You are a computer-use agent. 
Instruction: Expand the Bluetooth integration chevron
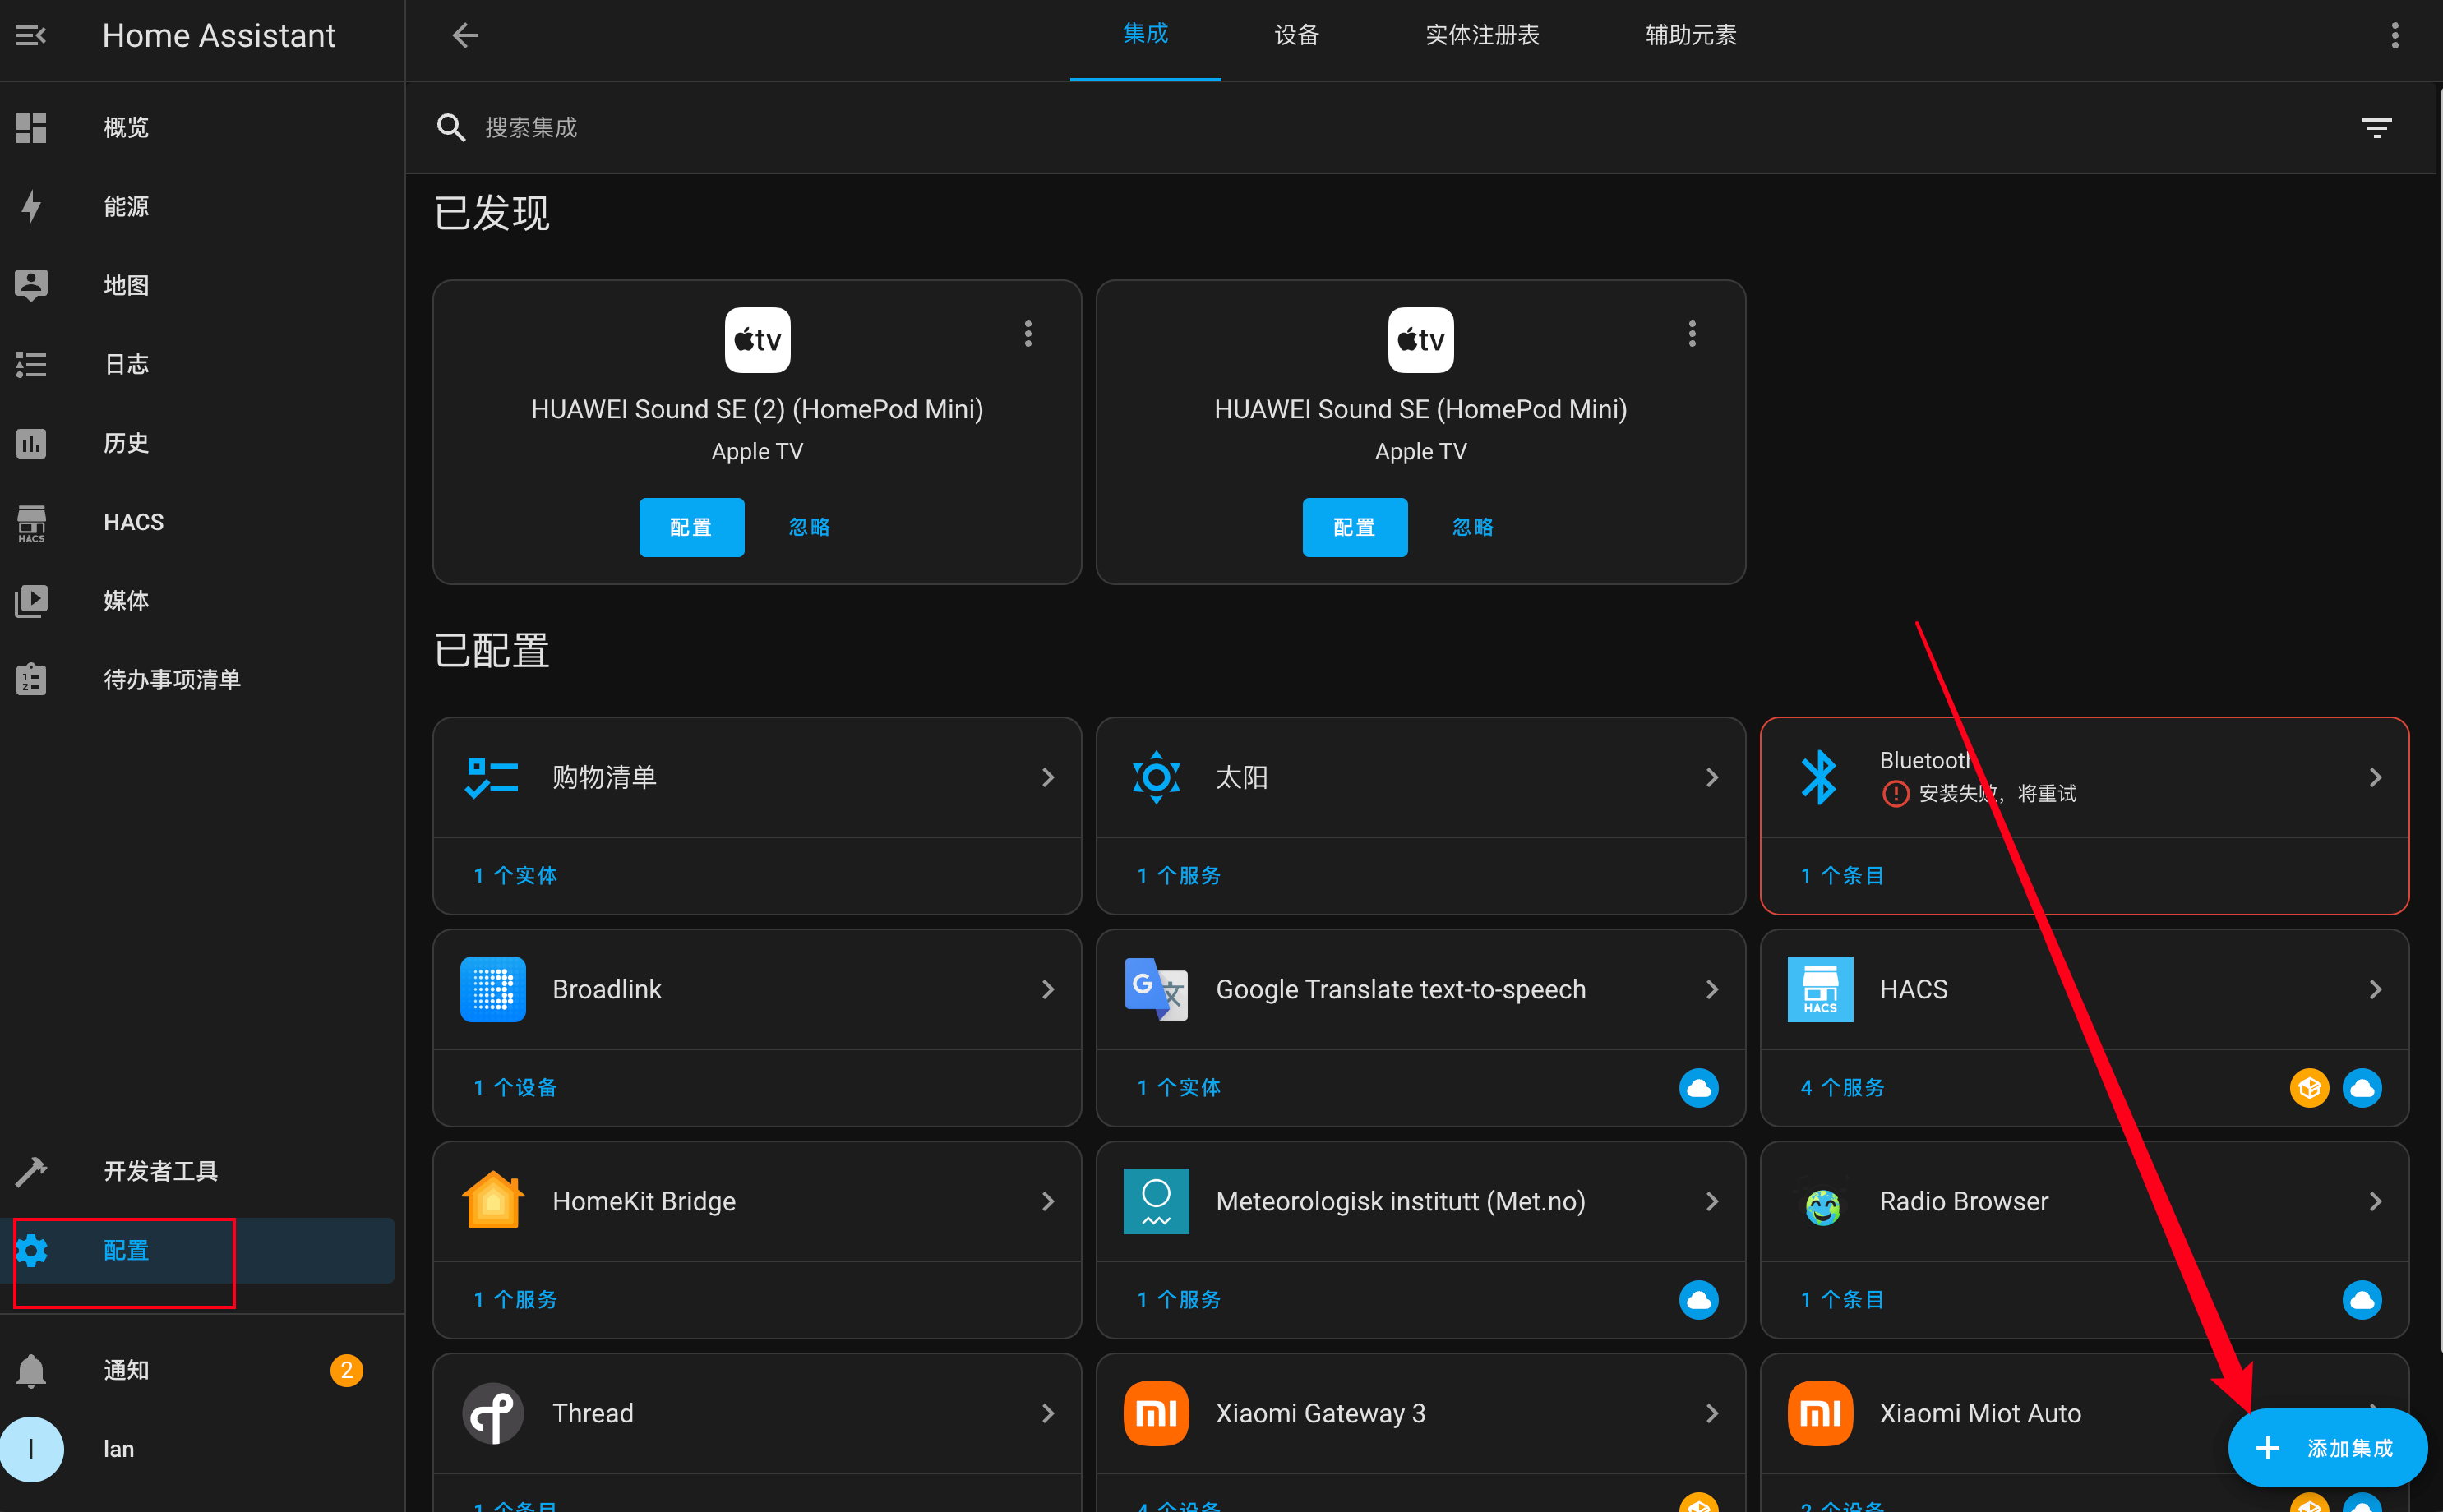[x=2375, y=777]
